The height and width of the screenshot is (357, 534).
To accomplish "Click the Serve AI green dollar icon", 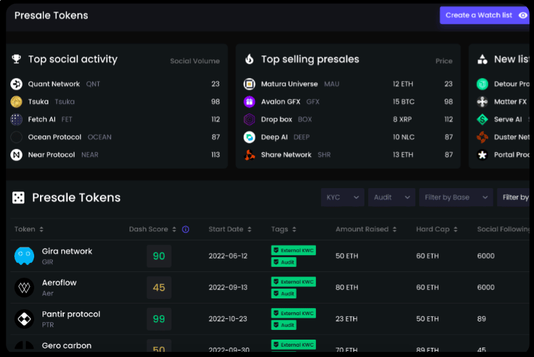I will [x=482, y=119].
